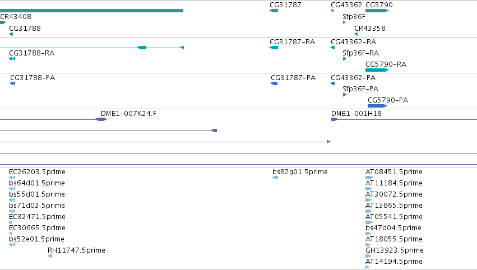Viewport: 477px width, 270px height.
Task: Open the EC26203.5prime EST label
Action: 37,172
